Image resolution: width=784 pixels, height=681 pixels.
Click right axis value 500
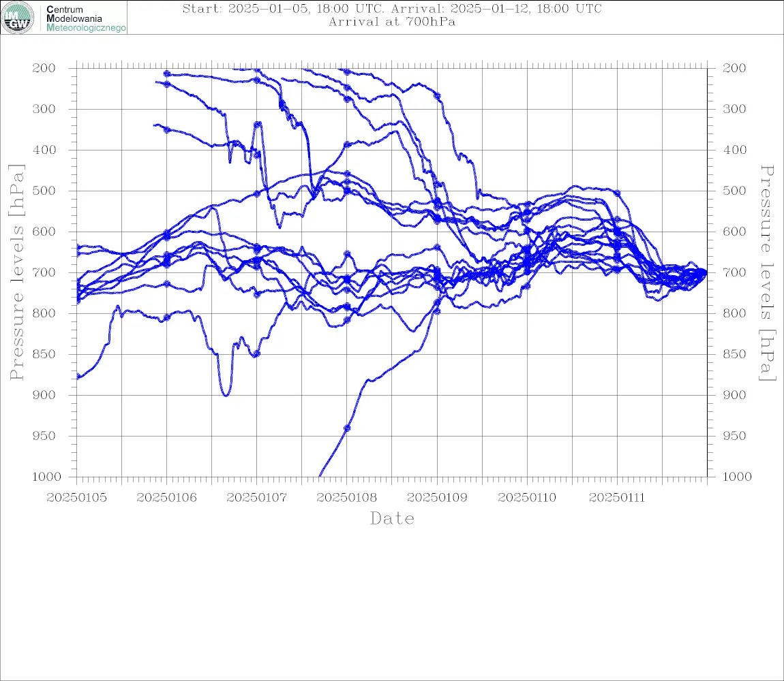click(x=734, y=191)
